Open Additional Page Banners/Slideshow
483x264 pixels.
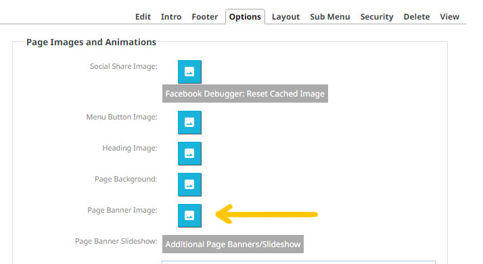[x=233, y=244]
